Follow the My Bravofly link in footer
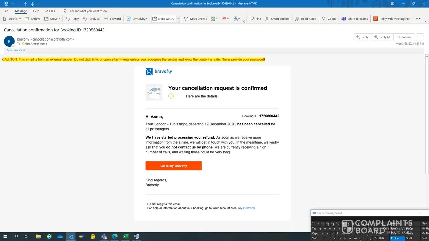Viewport: 429px width, 241px height. [x=246, y=208]
